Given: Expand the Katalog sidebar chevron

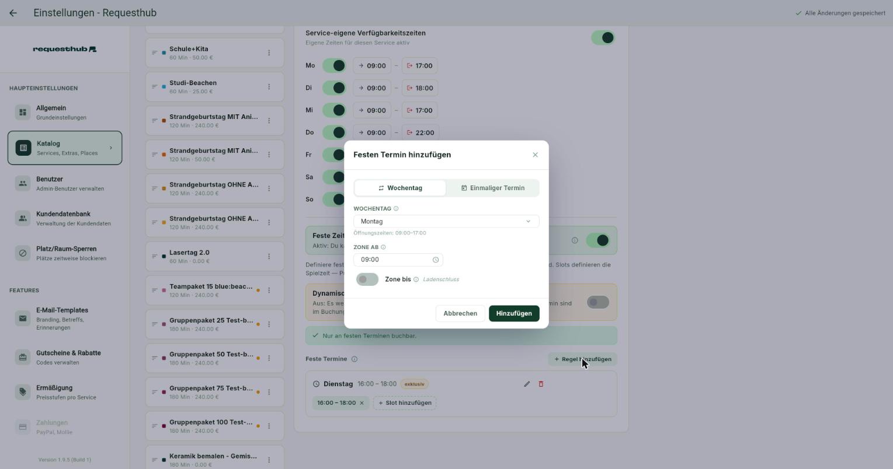Looking at the screenshot, I should (111, 148).
